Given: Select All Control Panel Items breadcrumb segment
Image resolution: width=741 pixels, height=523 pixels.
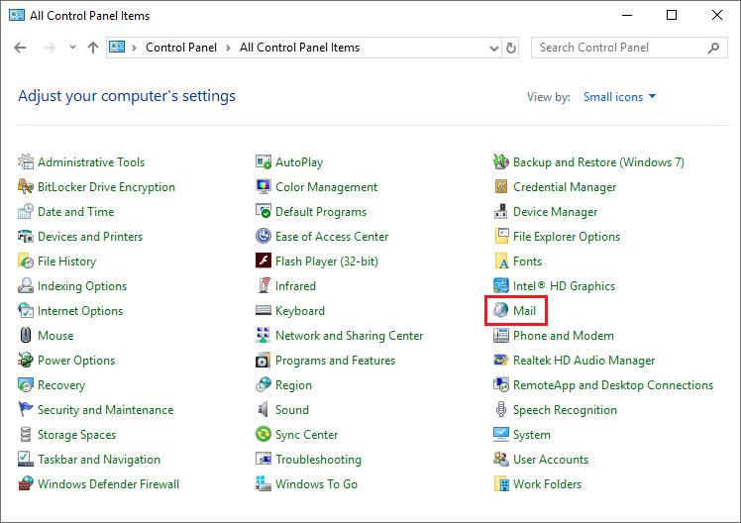Looking at the screenshot, I should coord(299,48).
